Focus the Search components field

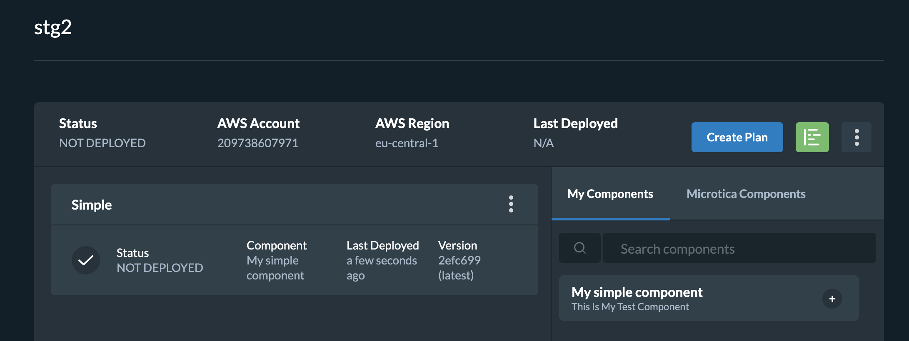coord(739,248)
